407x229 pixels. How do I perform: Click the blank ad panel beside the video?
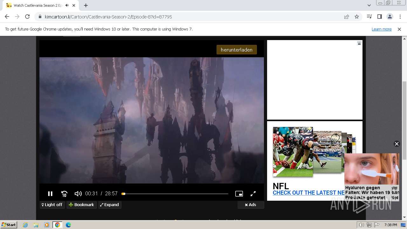[315, 80]
